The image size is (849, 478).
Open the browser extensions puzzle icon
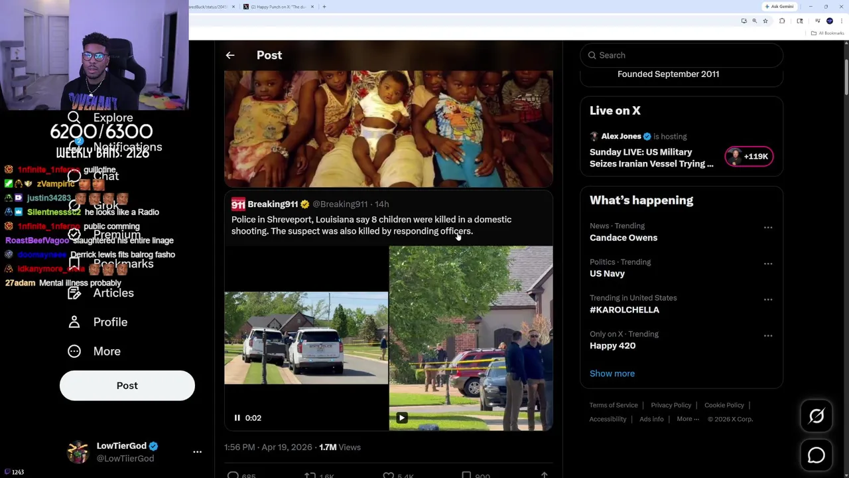(x=782, y=21)
